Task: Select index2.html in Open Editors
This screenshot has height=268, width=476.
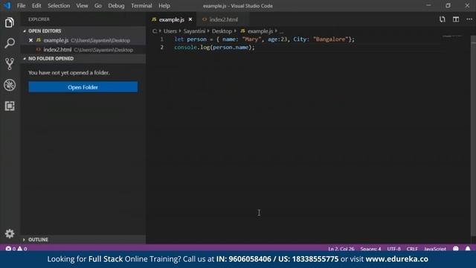Action: click(x=83, y=50)
